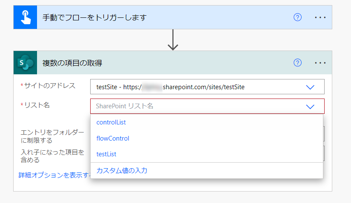The width and height of the screenshot is (351, 203).
Task: Click the 複数の項目の取得 header title
Action: (72, 63)
